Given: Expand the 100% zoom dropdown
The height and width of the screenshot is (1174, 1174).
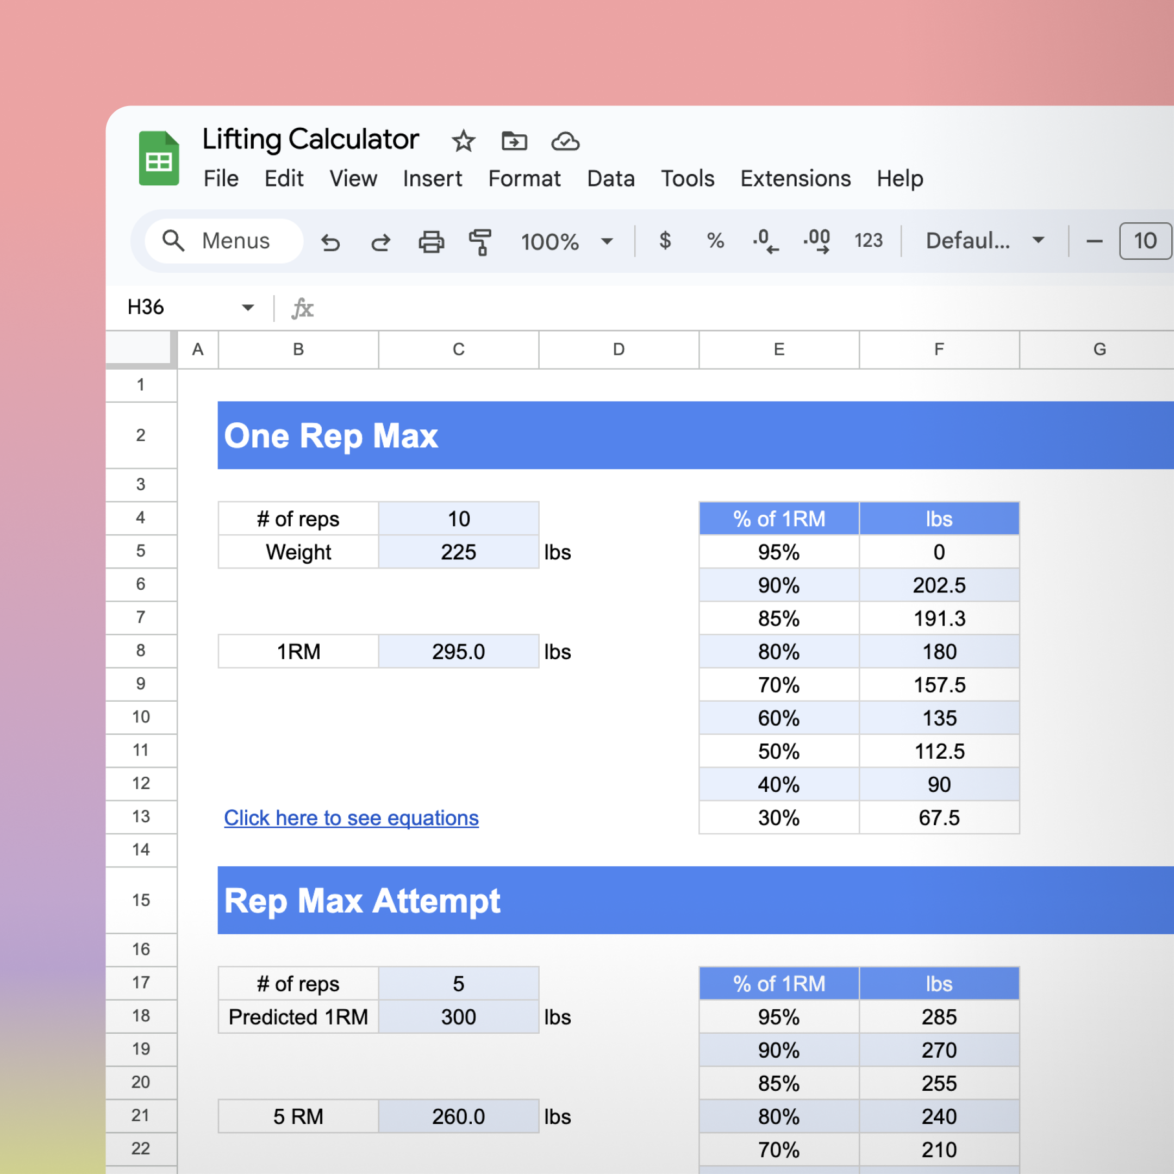Looking at the screenshot, I should pyautogui.click(x=607, y=241).
